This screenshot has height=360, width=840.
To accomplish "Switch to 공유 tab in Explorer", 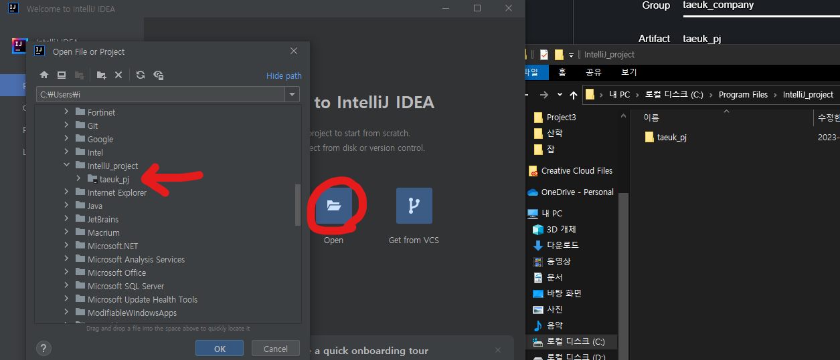I will (x=594, y=72).
